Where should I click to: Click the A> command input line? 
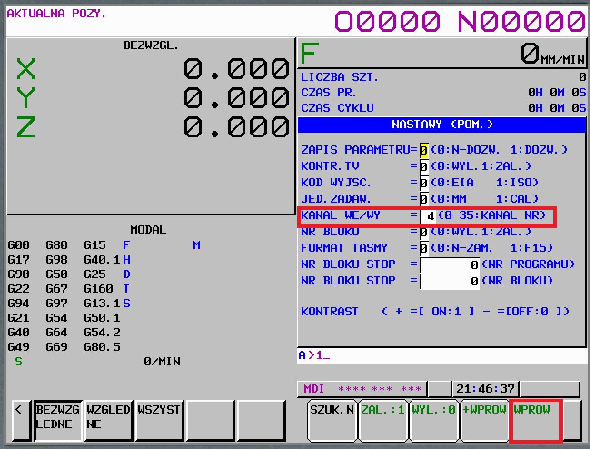441,355
